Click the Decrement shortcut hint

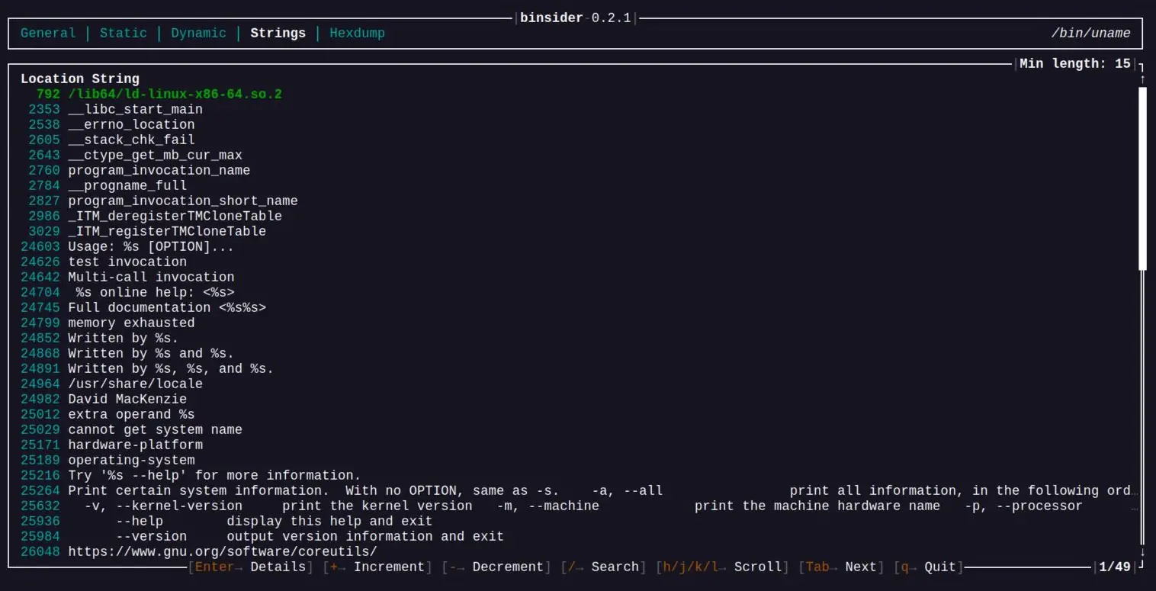(497, 567)
